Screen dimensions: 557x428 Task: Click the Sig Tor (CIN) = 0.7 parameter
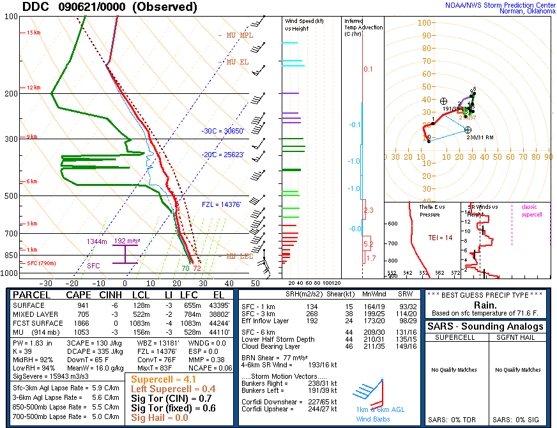[x=171, y=399]
